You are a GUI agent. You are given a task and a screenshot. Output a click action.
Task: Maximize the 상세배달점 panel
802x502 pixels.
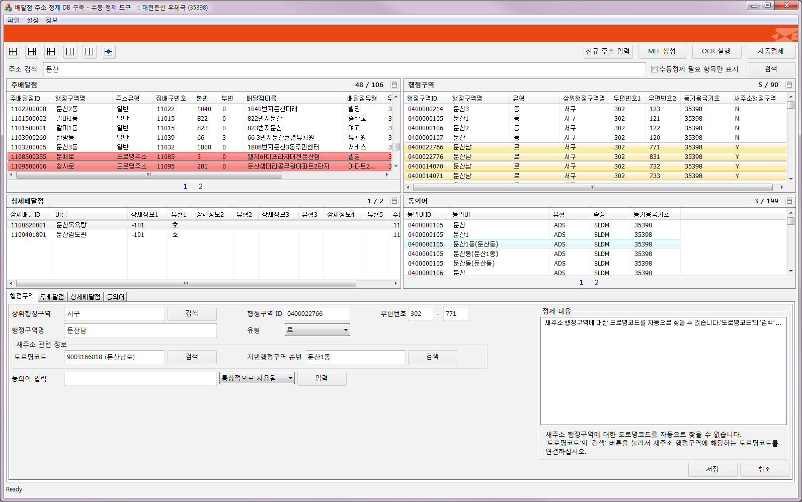pos(394,201)
